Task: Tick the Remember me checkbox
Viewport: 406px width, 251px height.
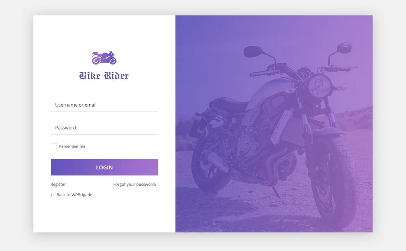Action: coord(54,146)
